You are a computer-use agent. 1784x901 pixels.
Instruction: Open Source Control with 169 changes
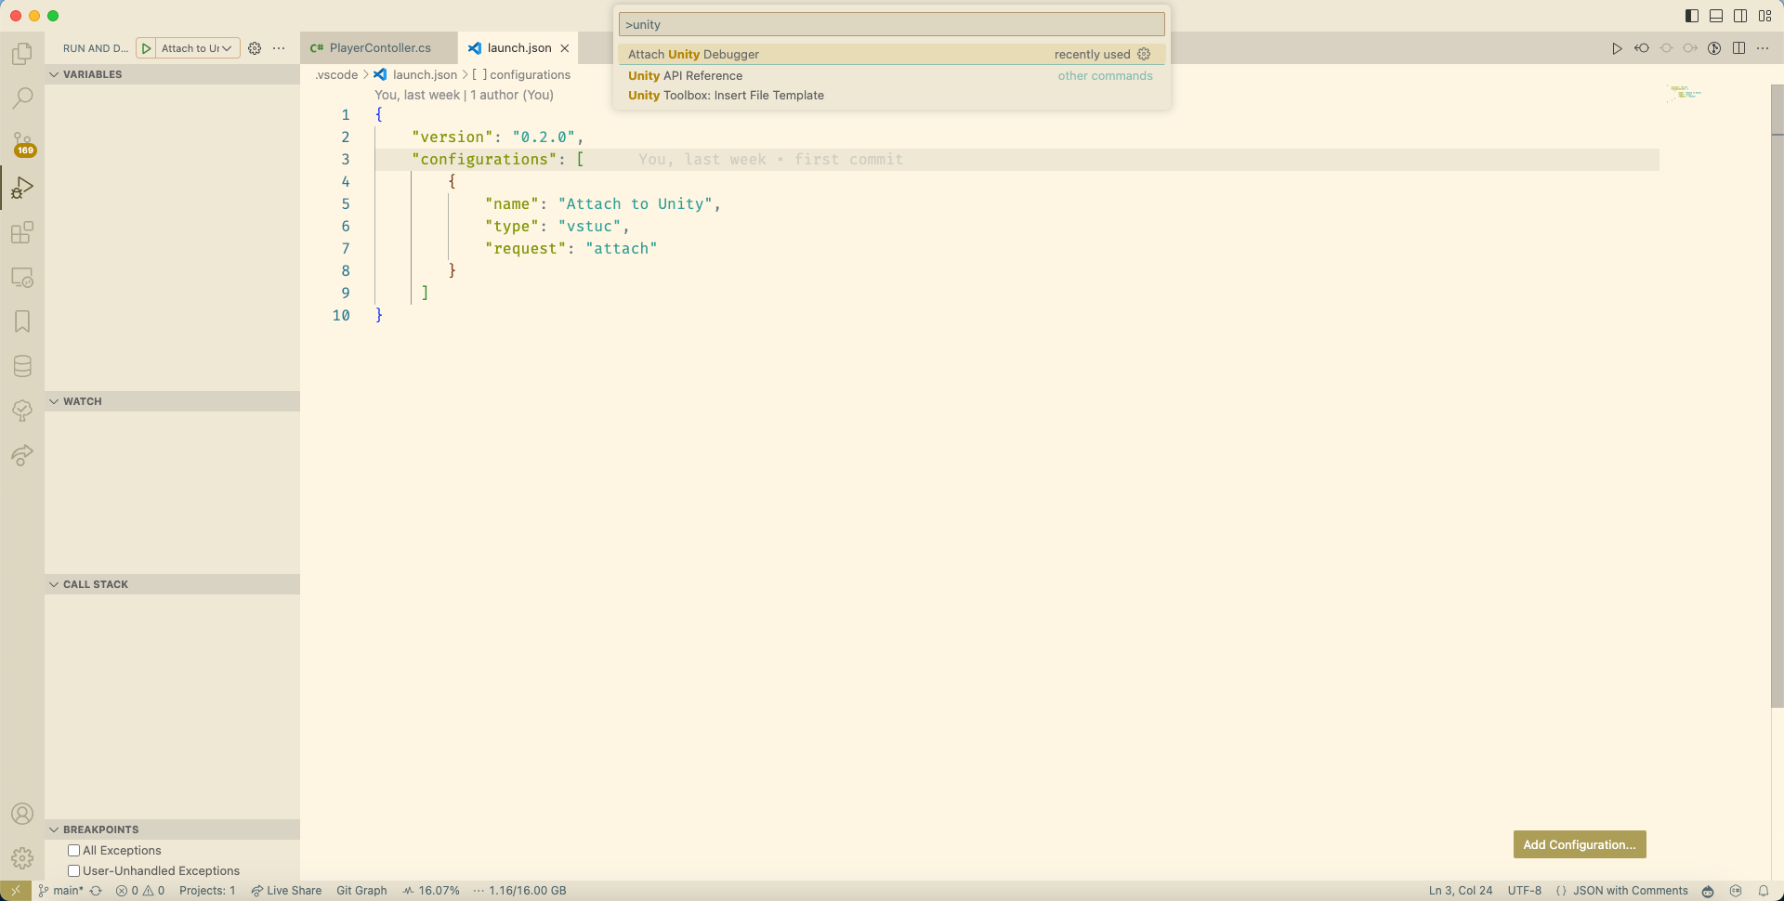[x=22, y=143]
